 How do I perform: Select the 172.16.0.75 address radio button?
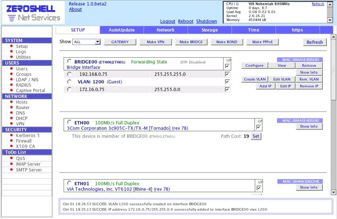click(69, 89)
